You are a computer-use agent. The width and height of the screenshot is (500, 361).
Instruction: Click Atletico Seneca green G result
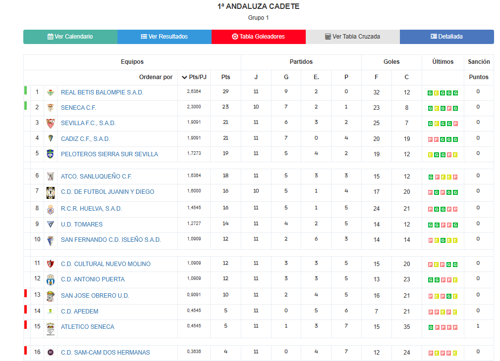[x=431, y=327]
